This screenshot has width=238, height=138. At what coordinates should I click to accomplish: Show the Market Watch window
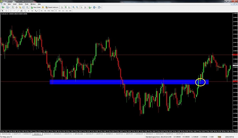pos(13,7)
